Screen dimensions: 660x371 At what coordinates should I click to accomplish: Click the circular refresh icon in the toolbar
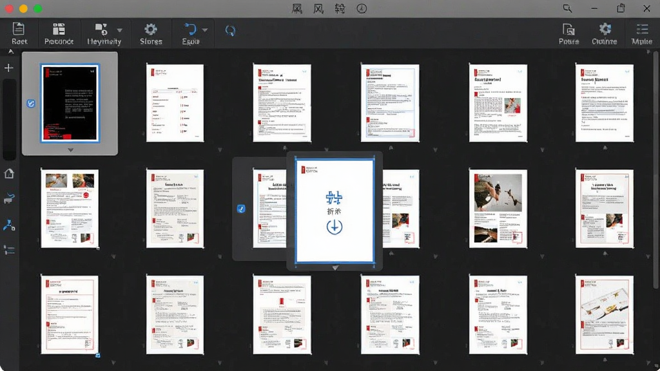pyautogui.click(x=230, y=30)
